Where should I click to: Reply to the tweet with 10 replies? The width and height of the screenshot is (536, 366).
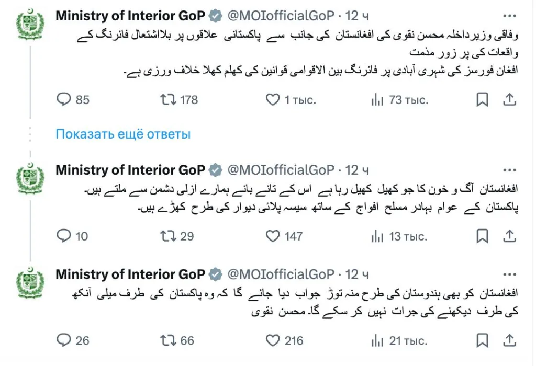pyautogui.click(x=63, y=236)
